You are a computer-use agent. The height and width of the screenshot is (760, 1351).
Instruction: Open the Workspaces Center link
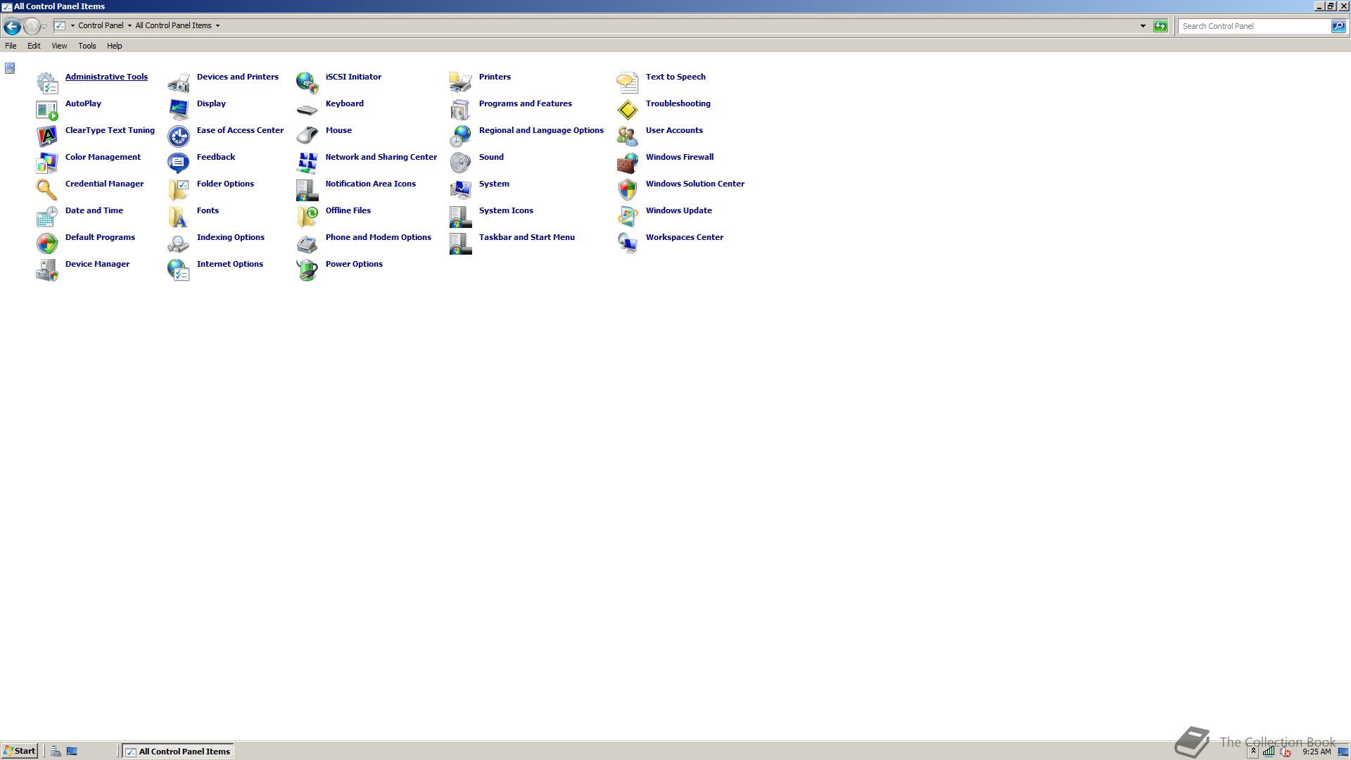tap(685, 237)
